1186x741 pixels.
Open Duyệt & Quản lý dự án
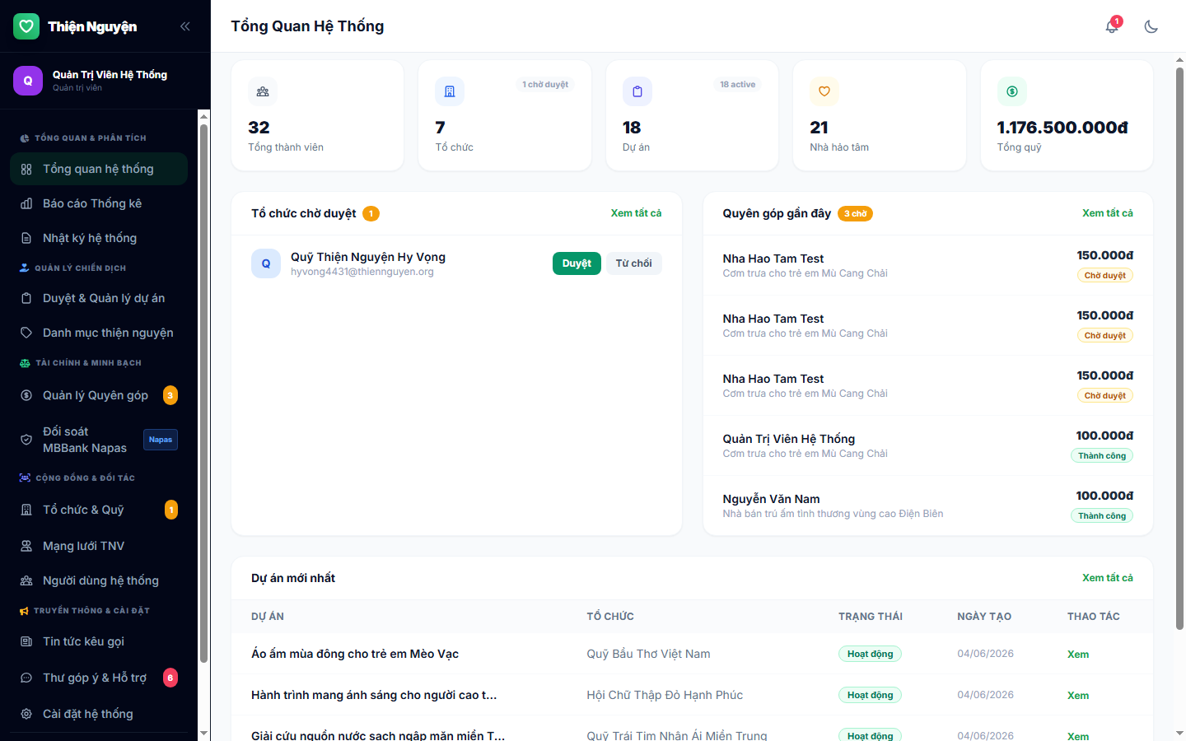click(99, 298)
